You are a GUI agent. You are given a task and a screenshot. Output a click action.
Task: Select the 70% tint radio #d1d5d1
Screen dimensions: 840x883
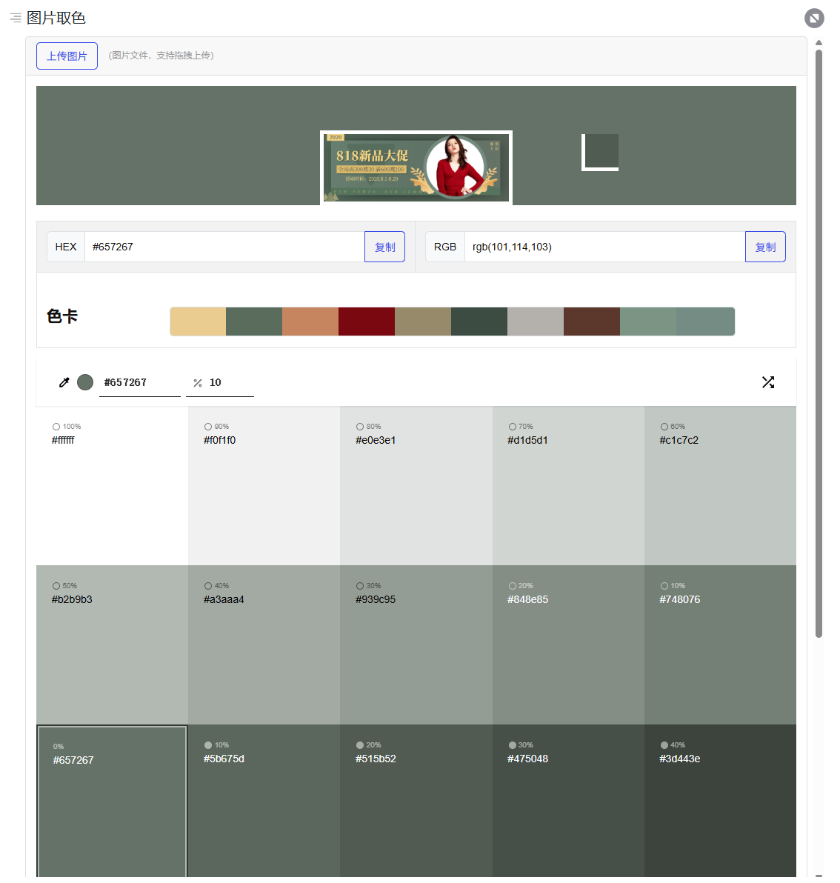[513, 427]
